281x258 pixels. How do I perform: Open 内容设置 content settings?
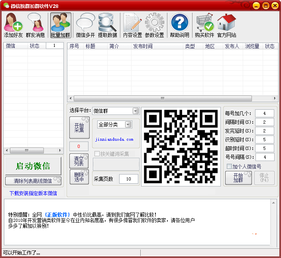coord(132,25)
